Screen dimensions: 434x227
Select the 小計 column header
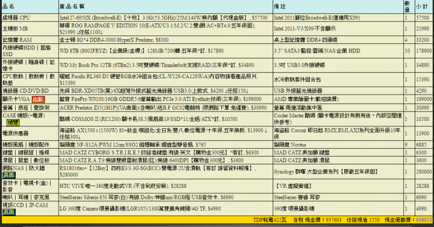click(x=424, y=7)
